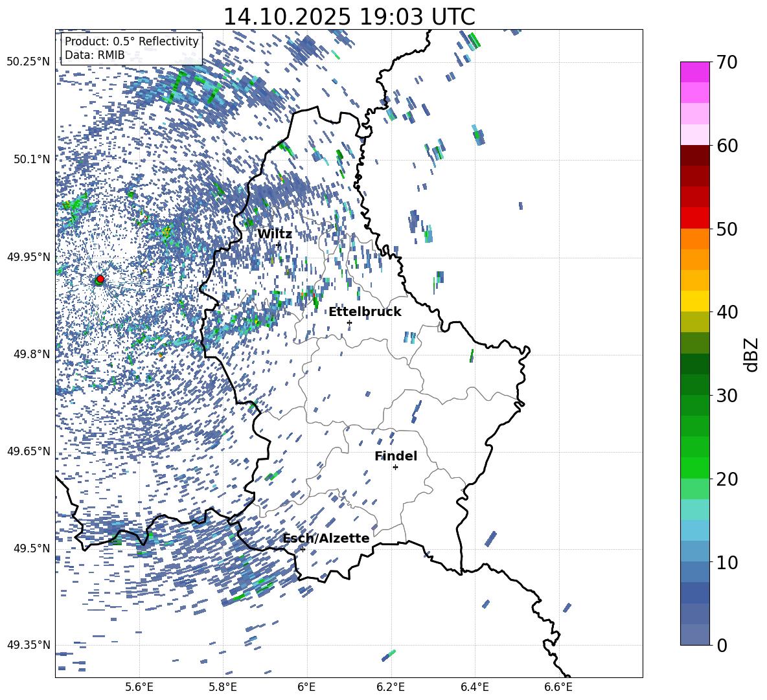Viewport: 767px width, 700px height.
Task: Click the 0 tick on colorbar
Action: 722,645
